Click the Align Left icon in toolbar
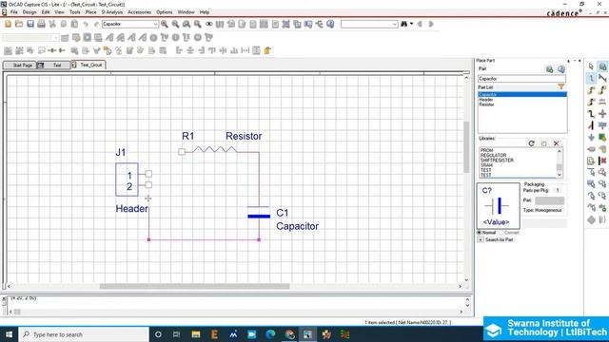Screen dimensions: 609x342 179,50
